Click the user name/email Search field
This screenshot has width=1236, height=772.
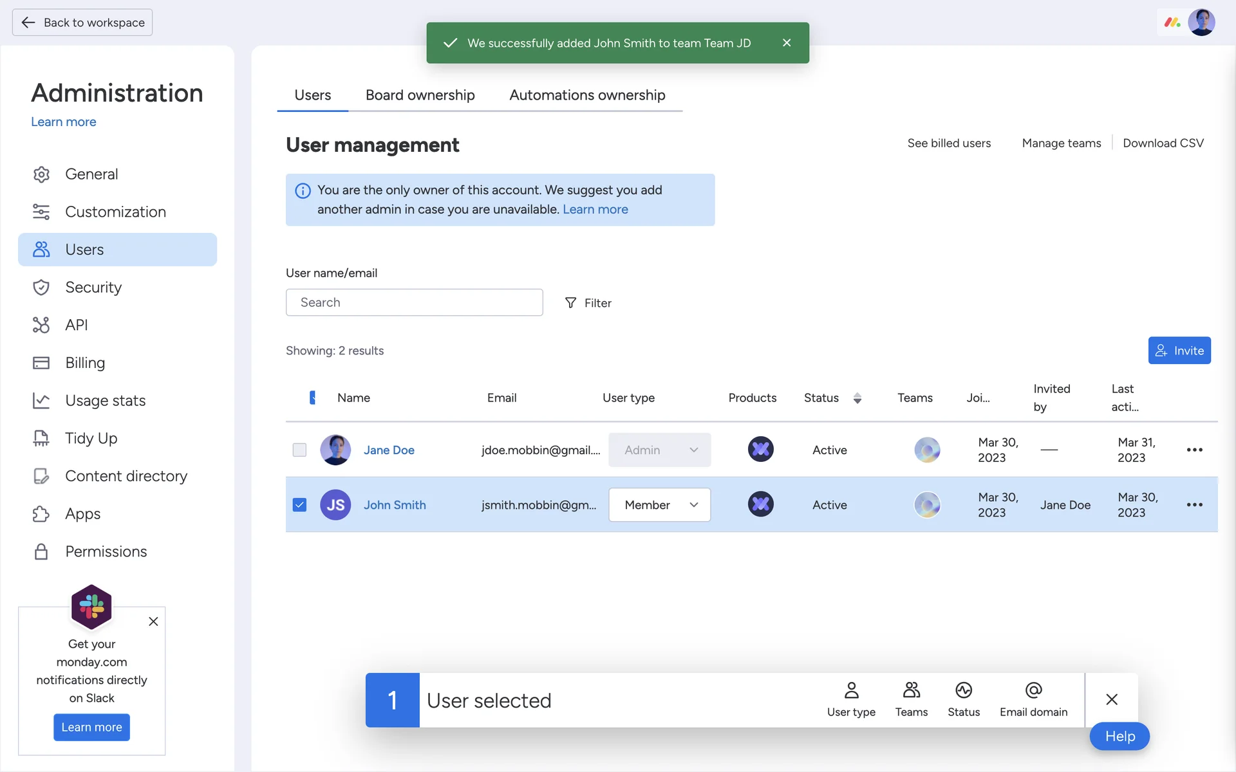(414, 302)
